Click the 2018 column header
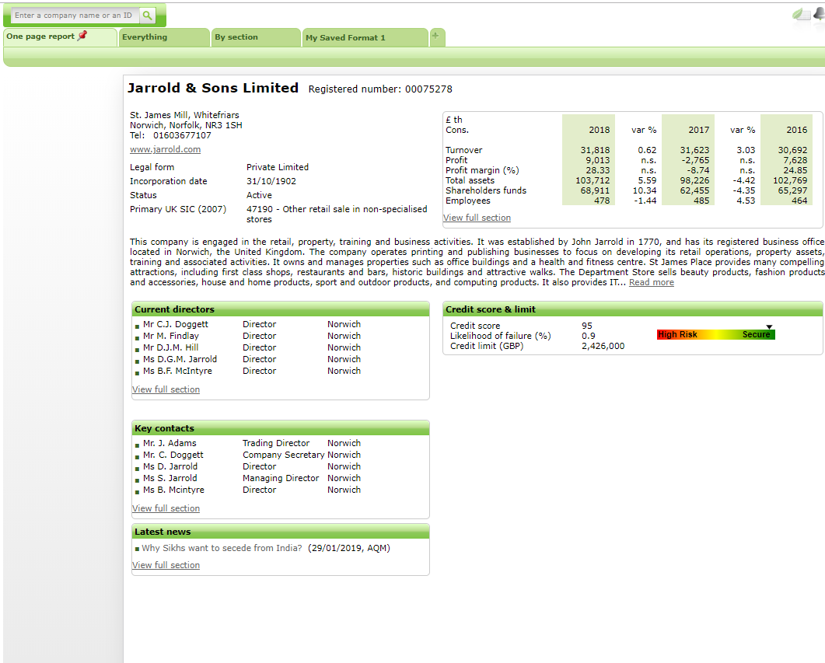This screenshot has height=663, width=825. point(600,130)
